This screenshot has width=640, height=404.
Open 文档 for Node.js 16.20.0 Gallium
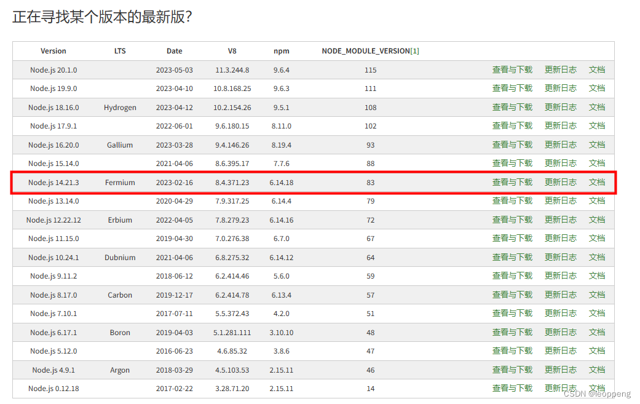click(597, 145)
